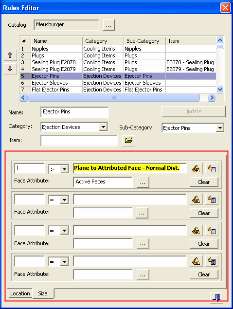The width and height of the screenshot is (233, 309).
Task: Click the horizontal scrollbar of the rules table
Action: pos(114,97)
